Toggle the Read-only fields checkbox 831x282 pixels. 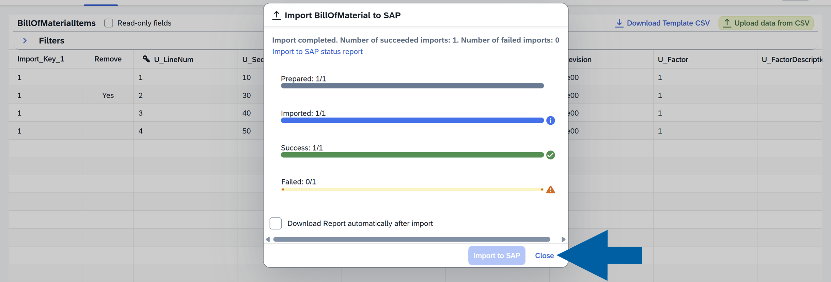109,23
